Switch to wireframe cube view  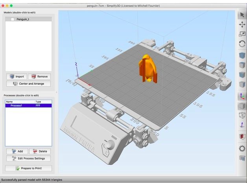pos(242,115)
